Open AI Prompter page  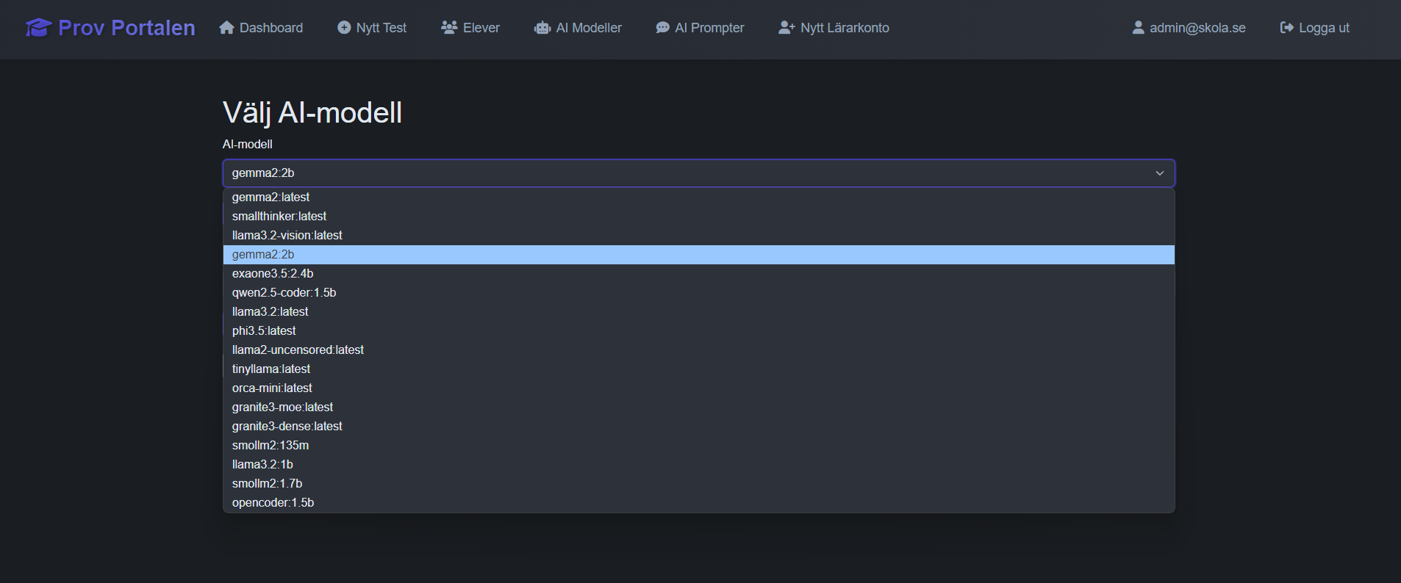[x=700, y=28]
